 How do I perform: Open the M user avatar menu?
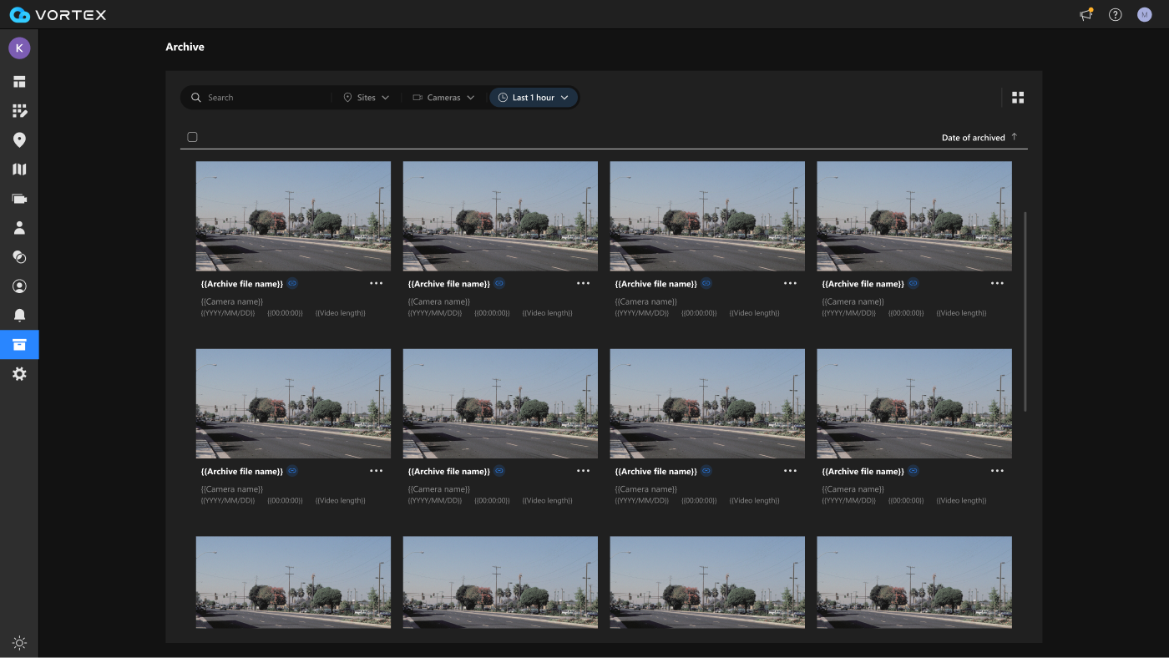coord(1144,14)
